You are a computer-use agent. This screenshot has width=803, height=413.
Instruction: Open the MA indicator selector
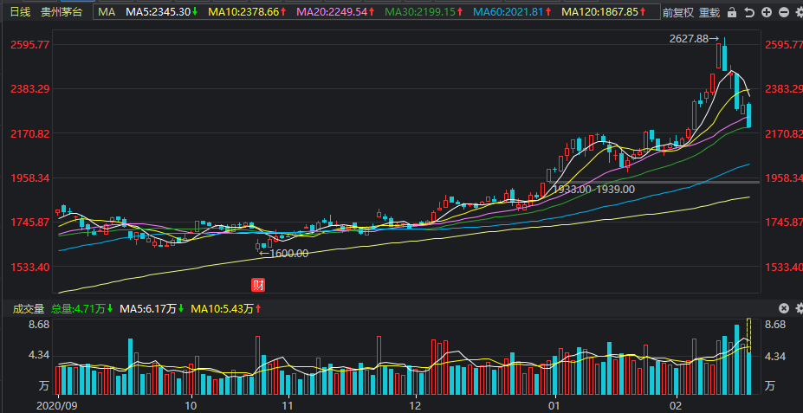[106, 12]
